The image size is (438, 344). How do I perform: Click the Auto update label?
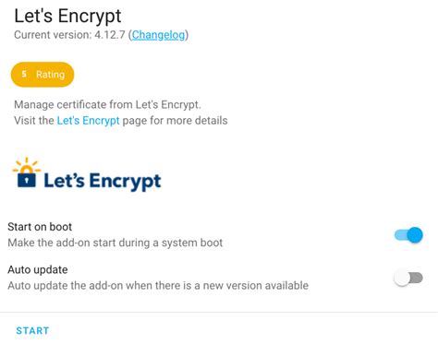coord(38,270)
